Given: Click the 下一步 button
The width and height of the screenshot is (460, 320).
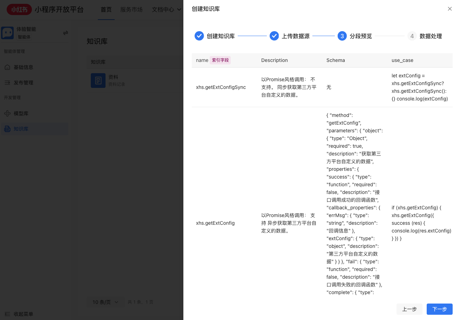Looking at the screenshot, I should click(x=439, y=309).
